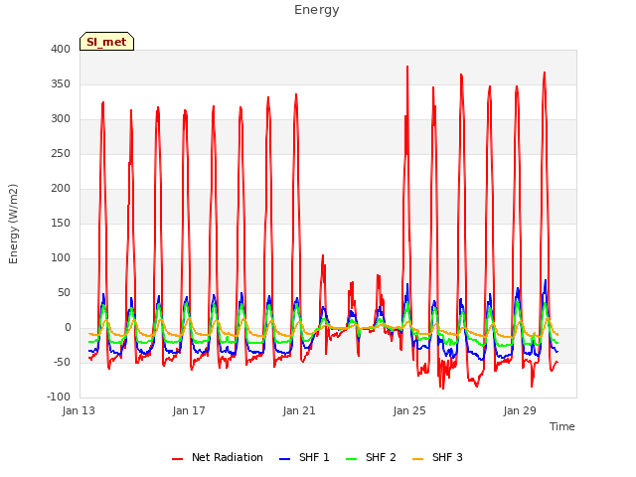
Task: Click the highest Net Radiation peak near Jan 25
Action: coord(407,67)
